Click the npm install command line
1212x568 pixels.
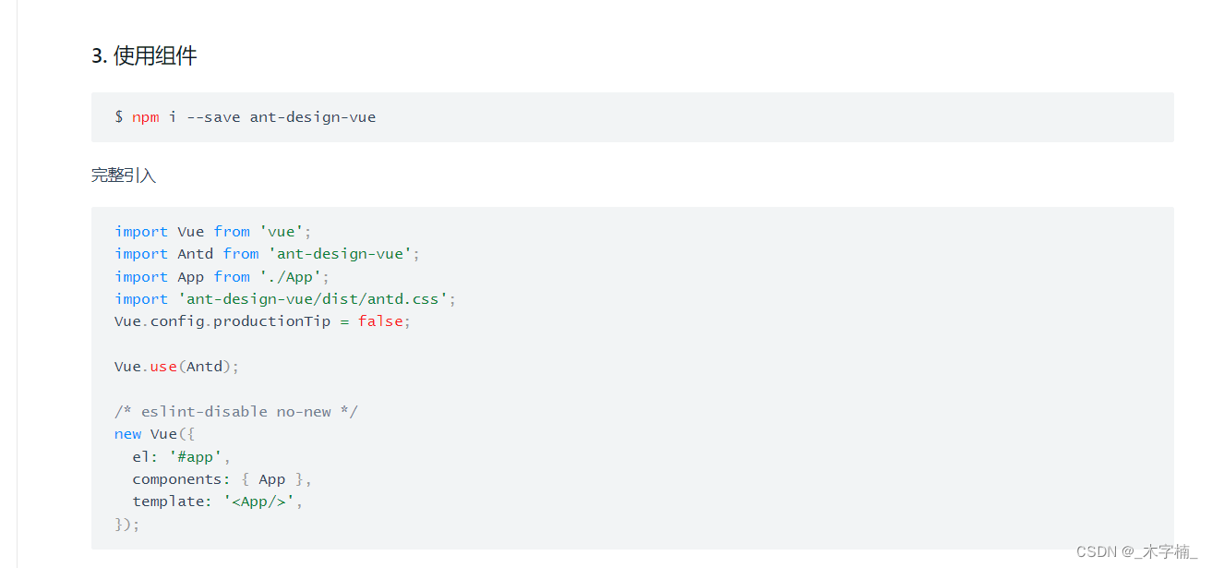point(246,117)
